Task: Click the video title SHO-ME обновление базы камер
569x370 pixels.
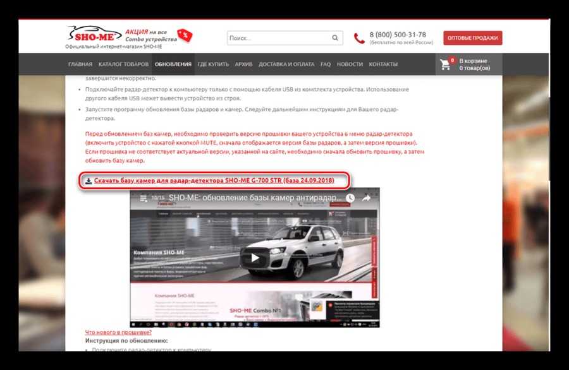Action: 253,198
